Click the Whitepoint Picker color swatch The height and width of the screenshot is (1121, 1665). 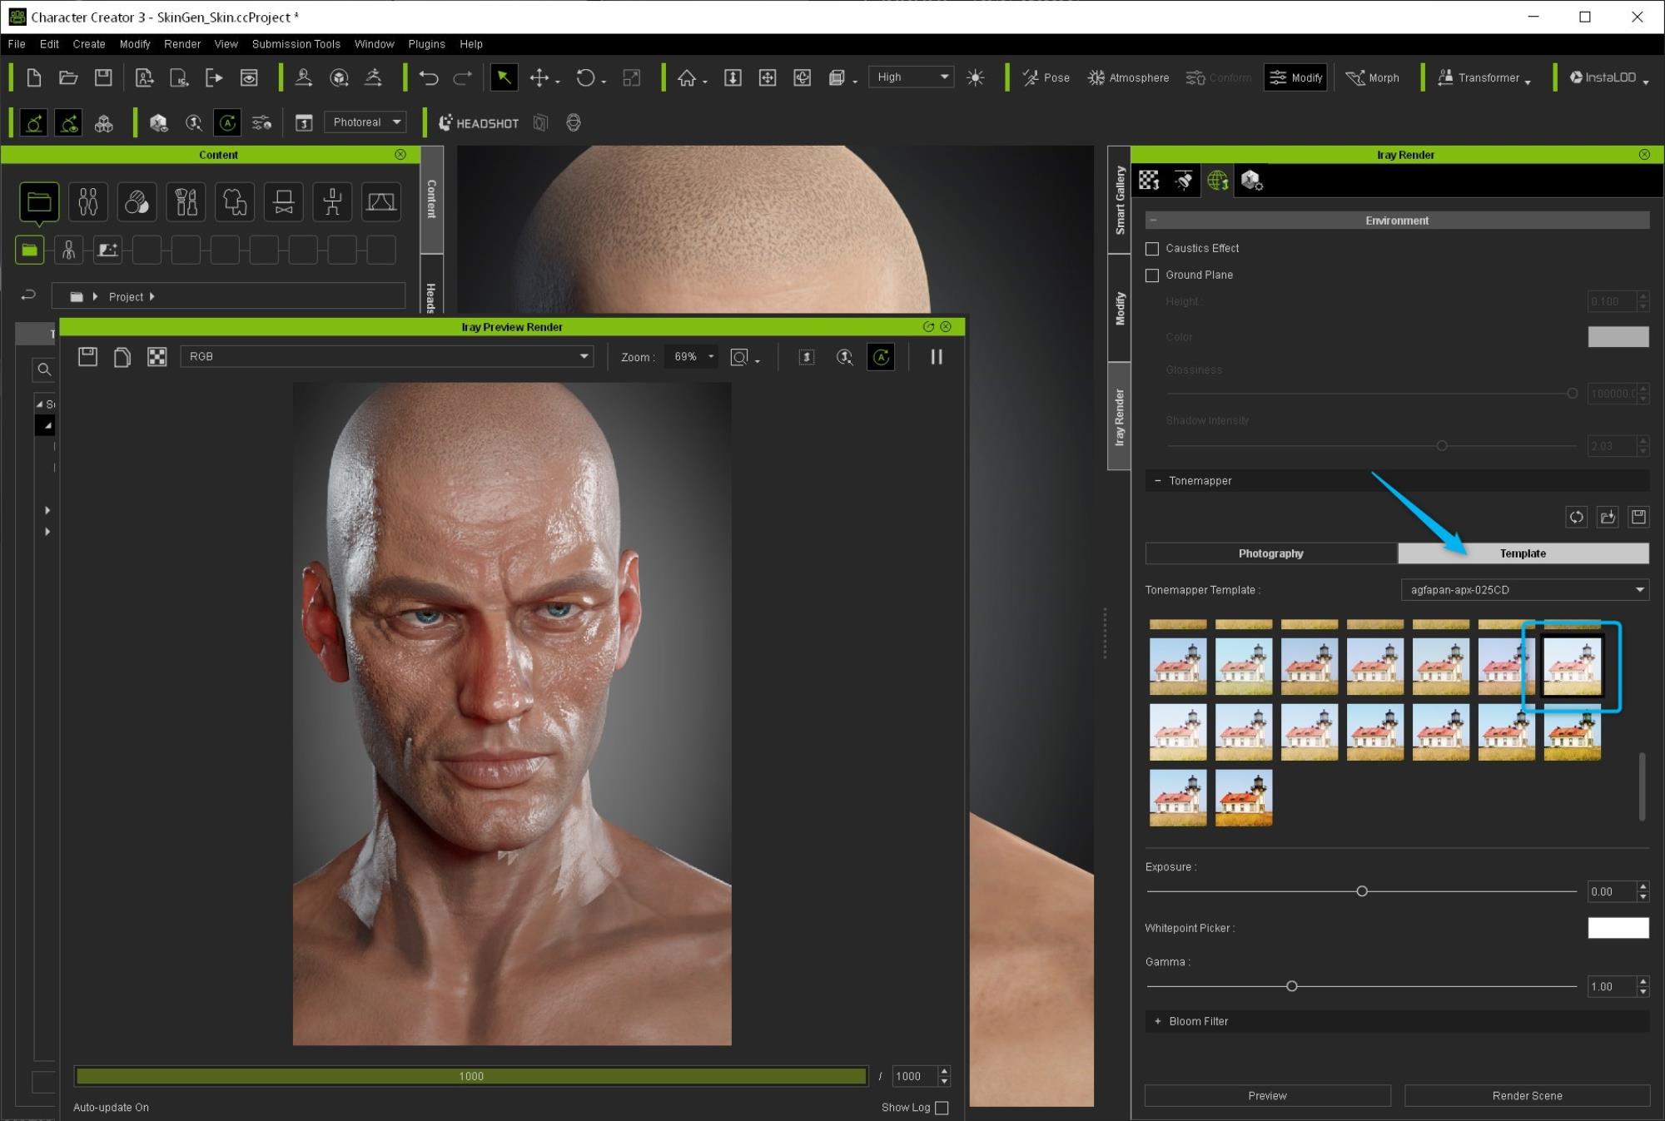click(1618, 928)
